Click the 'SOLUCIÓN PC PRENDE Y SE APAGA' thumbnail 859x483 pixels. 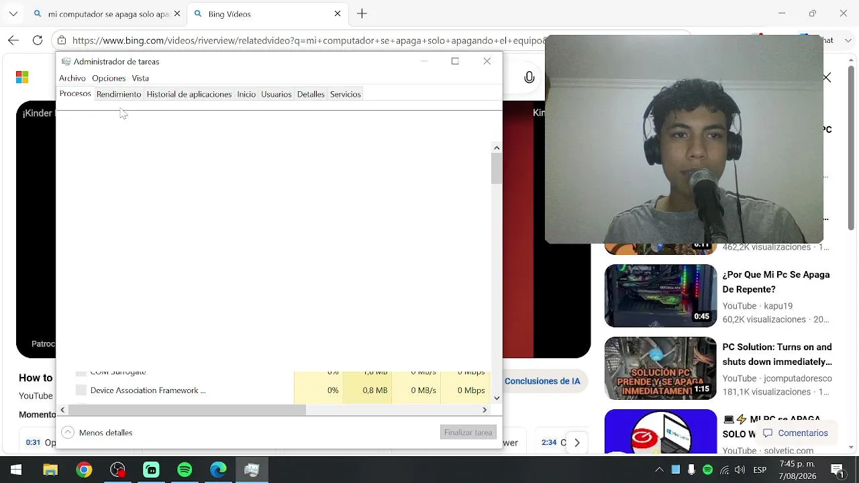pos(660,368)
